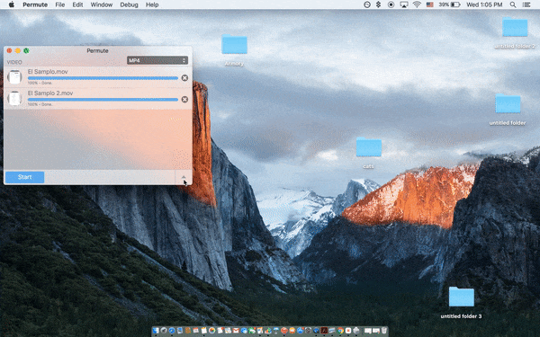The height and width of the screenshot is (337, 540).
Task: Expand the panel with the bottom arrow
Action: coord(184,177)
